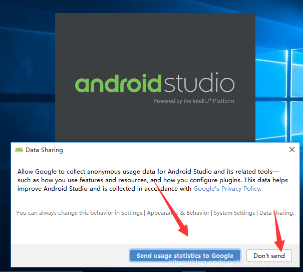
Task: Click 'Powered by the IntelliJ Platform' text
Action: (194, 101)
